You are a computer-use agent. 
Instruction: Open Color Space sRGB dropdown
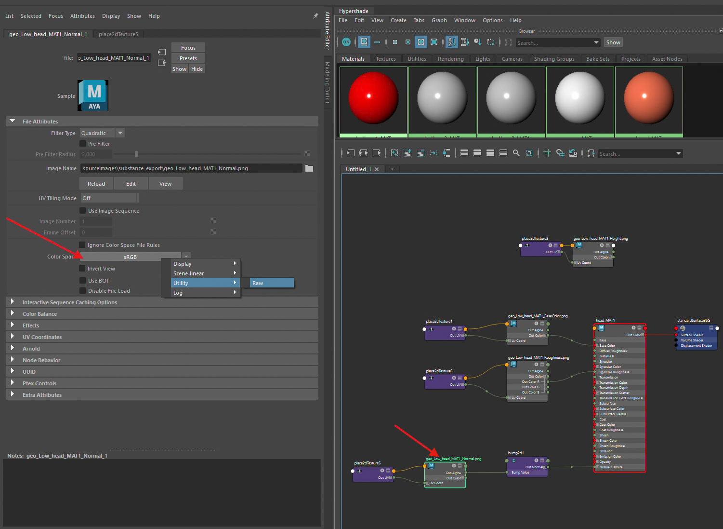point(135,257)
